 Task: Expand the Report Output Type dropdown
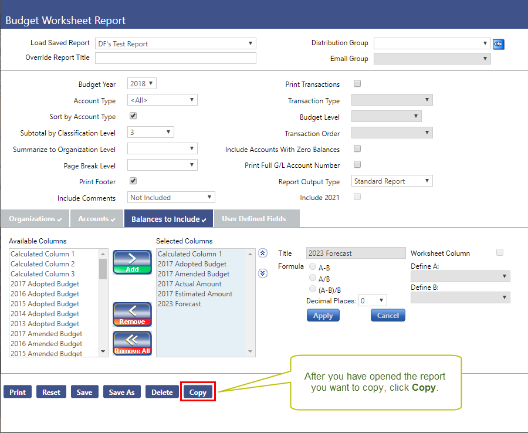point(392,181)
